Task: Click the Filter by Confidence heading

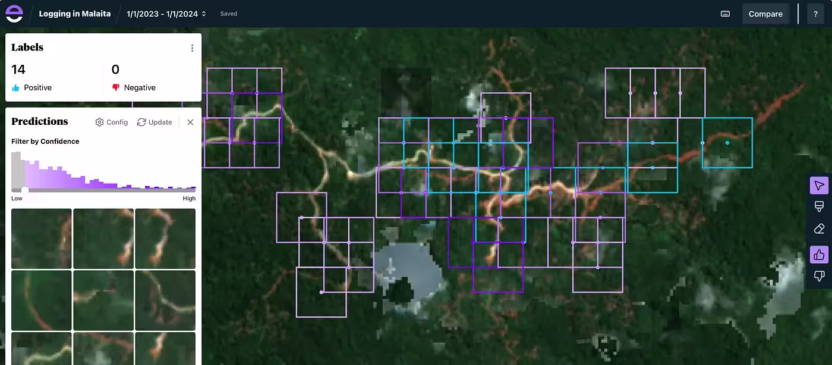Action: (45, 141)
